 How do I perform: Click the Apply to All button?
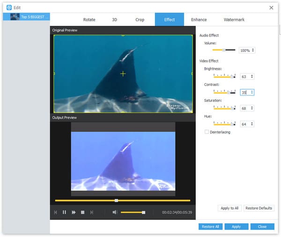[229, 208]
